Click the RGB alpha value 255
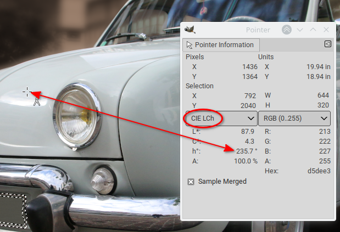340x232 pixels. (x=325, y=161)
